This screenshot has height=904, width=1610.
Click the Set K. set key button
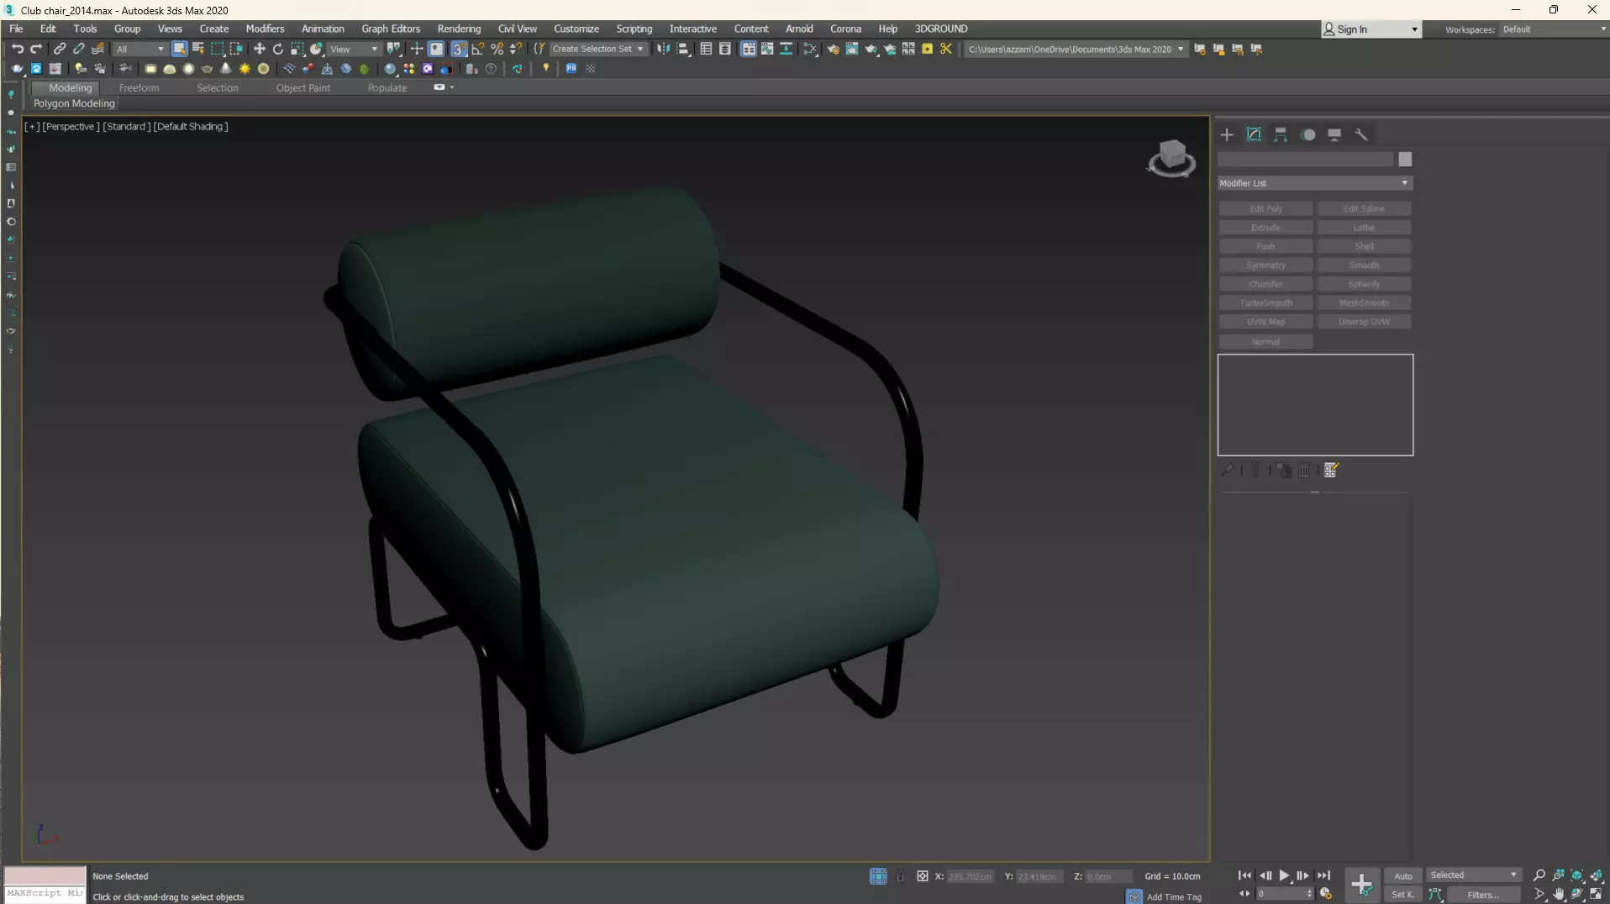coord(1403,895)
